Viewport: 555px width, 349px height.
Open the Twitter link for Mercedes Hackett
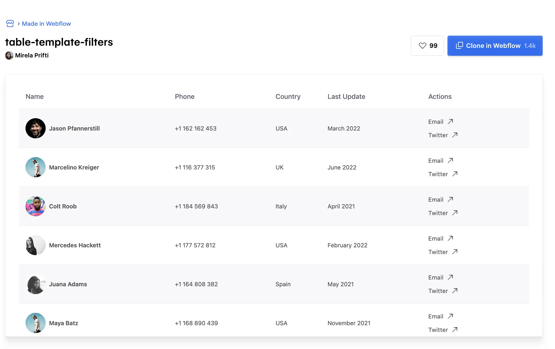(438, 252)
